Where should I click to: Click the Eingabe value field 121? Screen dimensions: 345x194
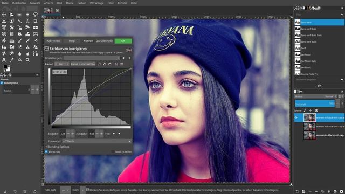pos(63,134)
